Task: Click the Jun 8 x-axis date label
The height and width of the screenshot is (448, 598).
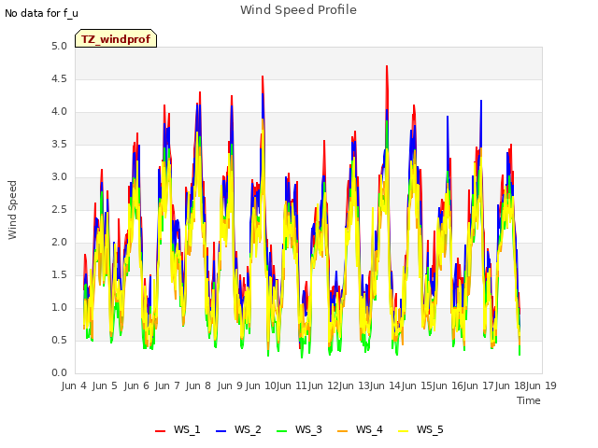Action: (x=198, y=385)
